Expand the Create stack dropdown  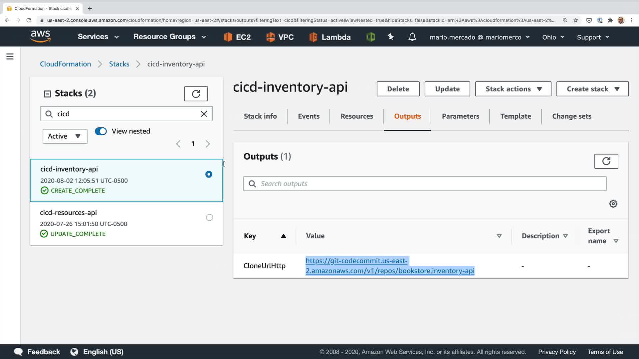click(x=592, y=89)
